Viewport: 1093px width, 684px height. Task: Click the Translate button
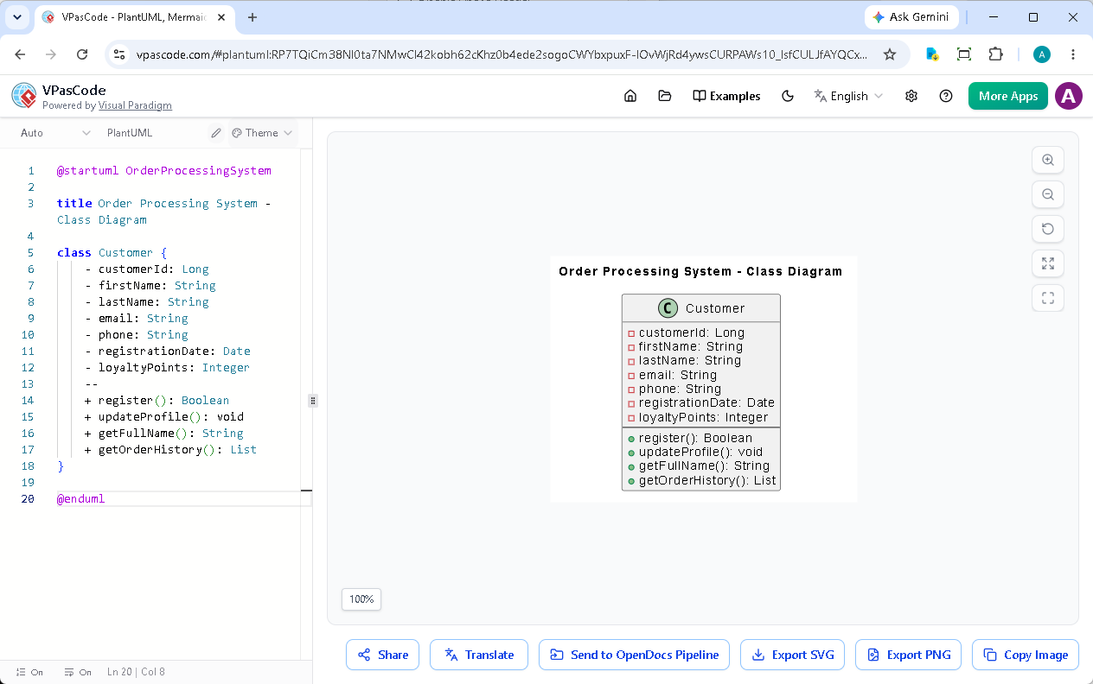pos(479,655)
